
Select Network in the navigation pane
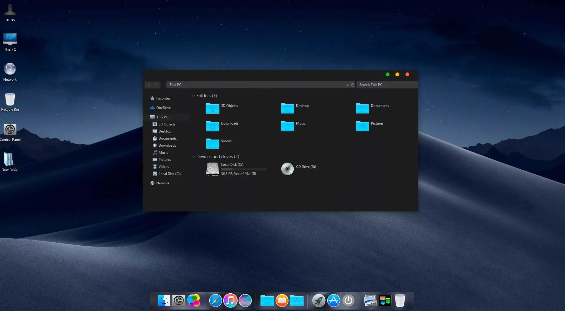point(160,183)
